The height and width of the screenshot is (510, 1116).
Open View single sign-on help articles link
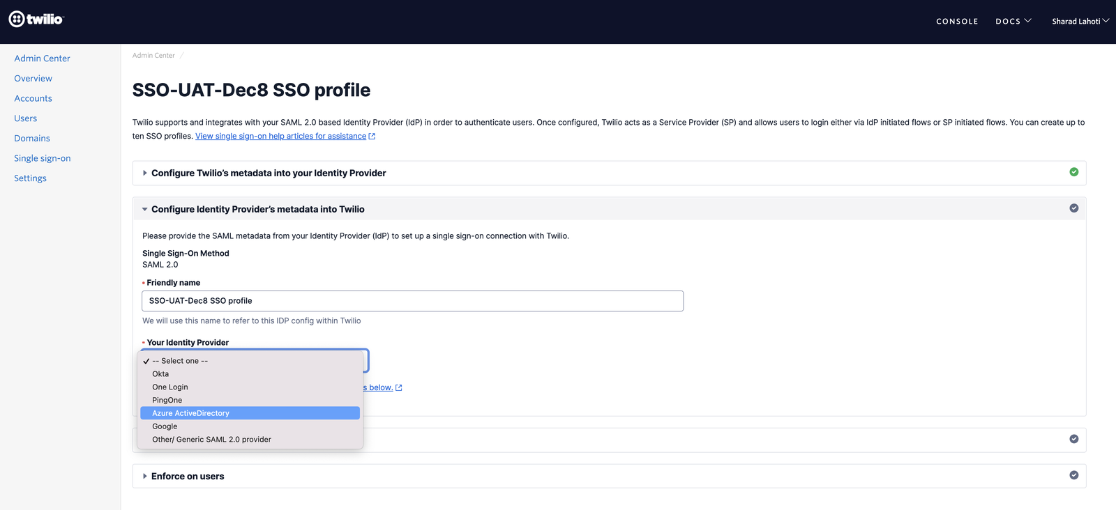pyautogui.click(x=280, y=137)
